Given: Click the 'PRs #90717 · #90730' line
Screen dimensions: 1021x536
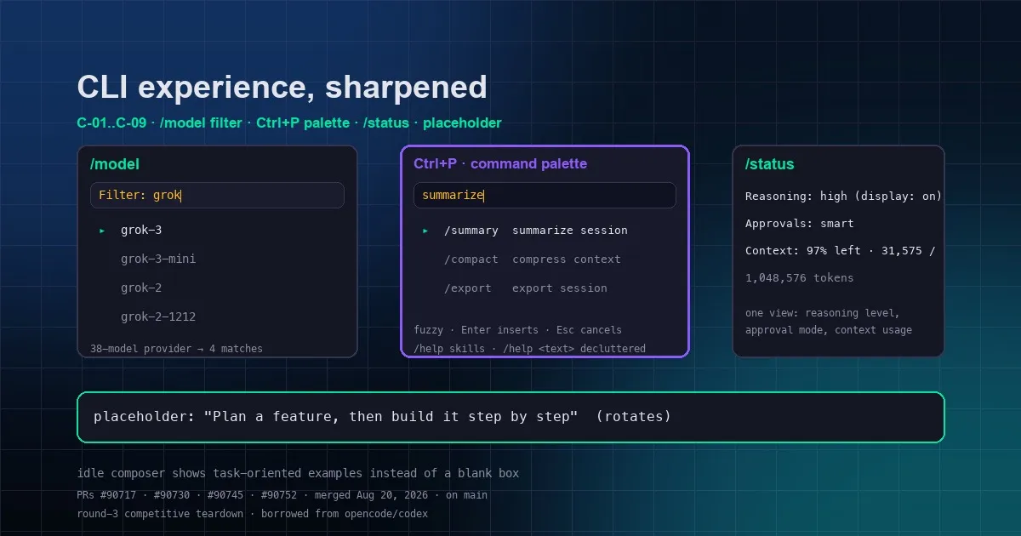Looking at the screenshot, I should [282, 494].
